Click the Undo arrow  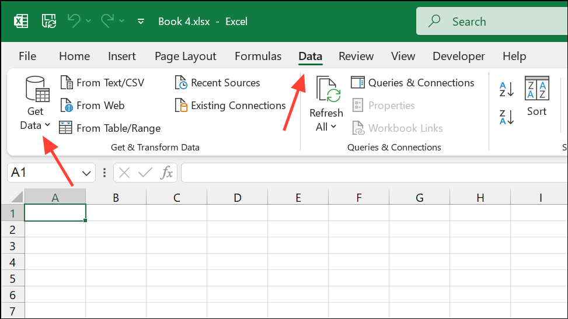(74, 21)
